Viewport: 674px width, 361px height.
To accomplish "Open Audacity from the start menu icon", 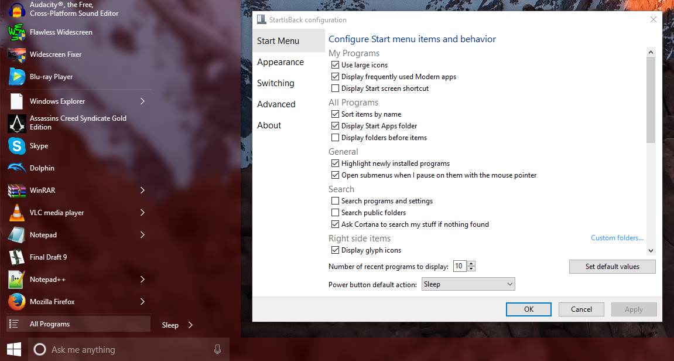I will (17, 9).
